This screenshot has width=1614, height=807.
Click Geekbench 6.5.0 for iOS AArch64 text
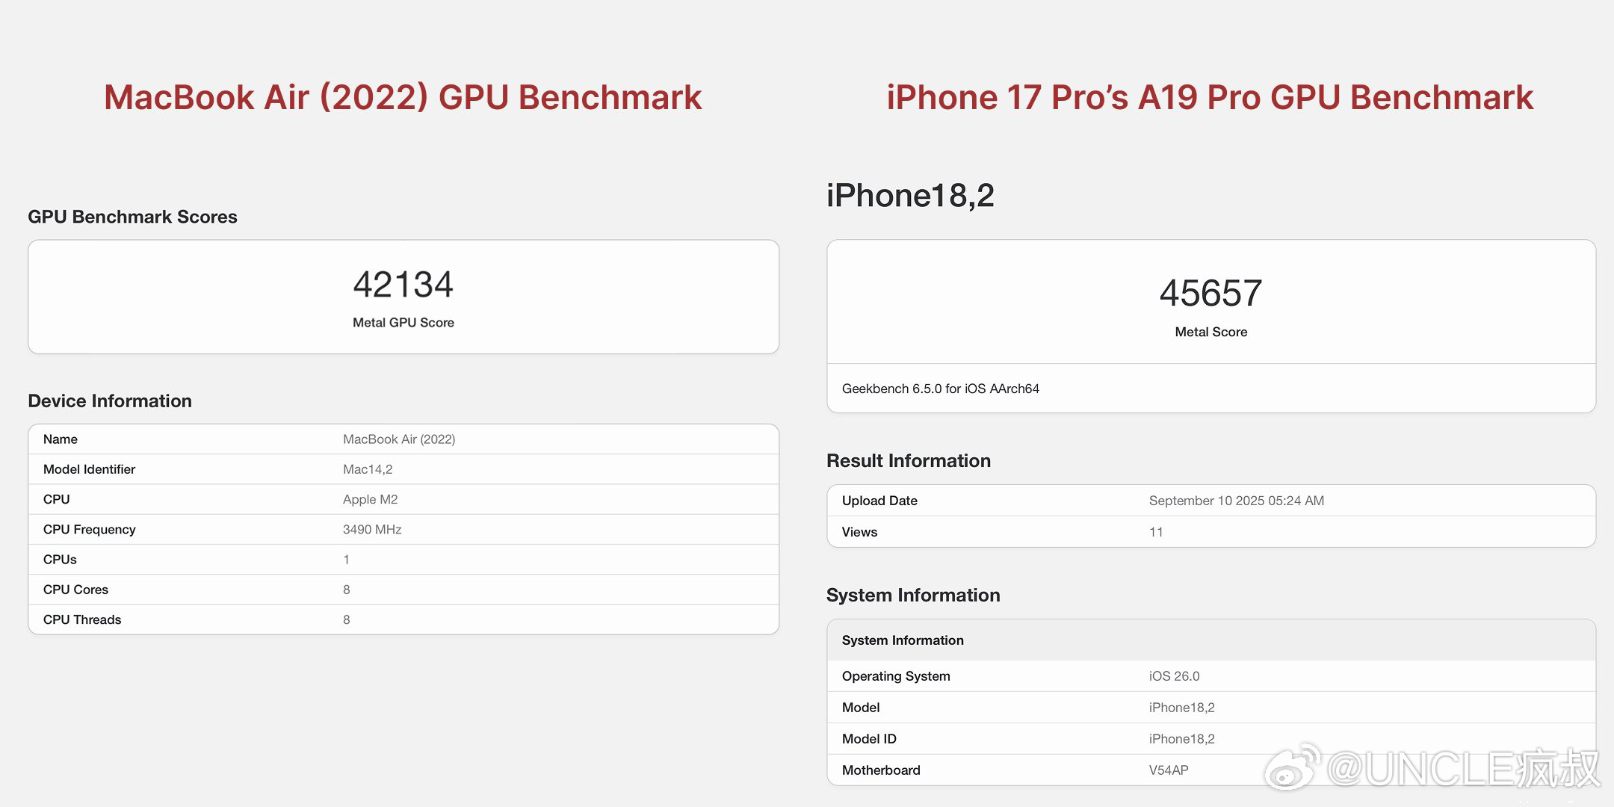coord(940,389)
